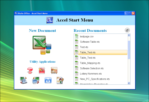The height and width of the screenshot is (102, 149).
Task: Refresh the Recent Documents list
Action: pos(127,30)
